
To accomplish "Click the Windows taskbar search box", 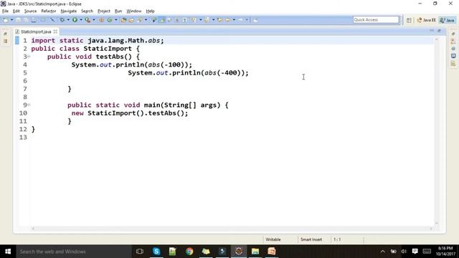I will 73,252.
